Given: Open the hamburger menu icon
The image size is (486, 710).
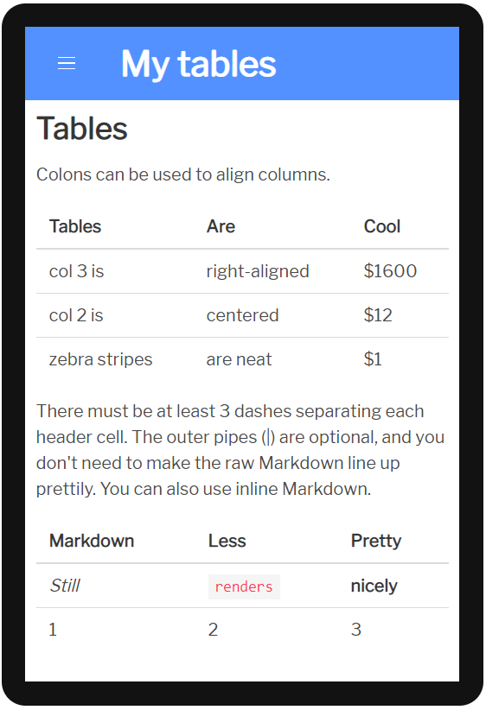Looking at the screenshot, I should coord(67,63).
